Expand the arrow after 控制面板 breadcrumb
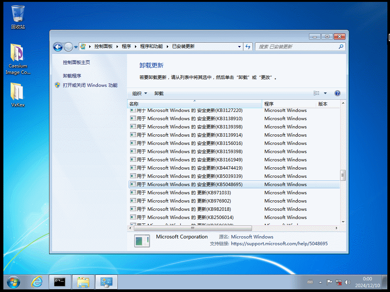Viewport: 390px width, 292px height. click(x=117, y=46)
